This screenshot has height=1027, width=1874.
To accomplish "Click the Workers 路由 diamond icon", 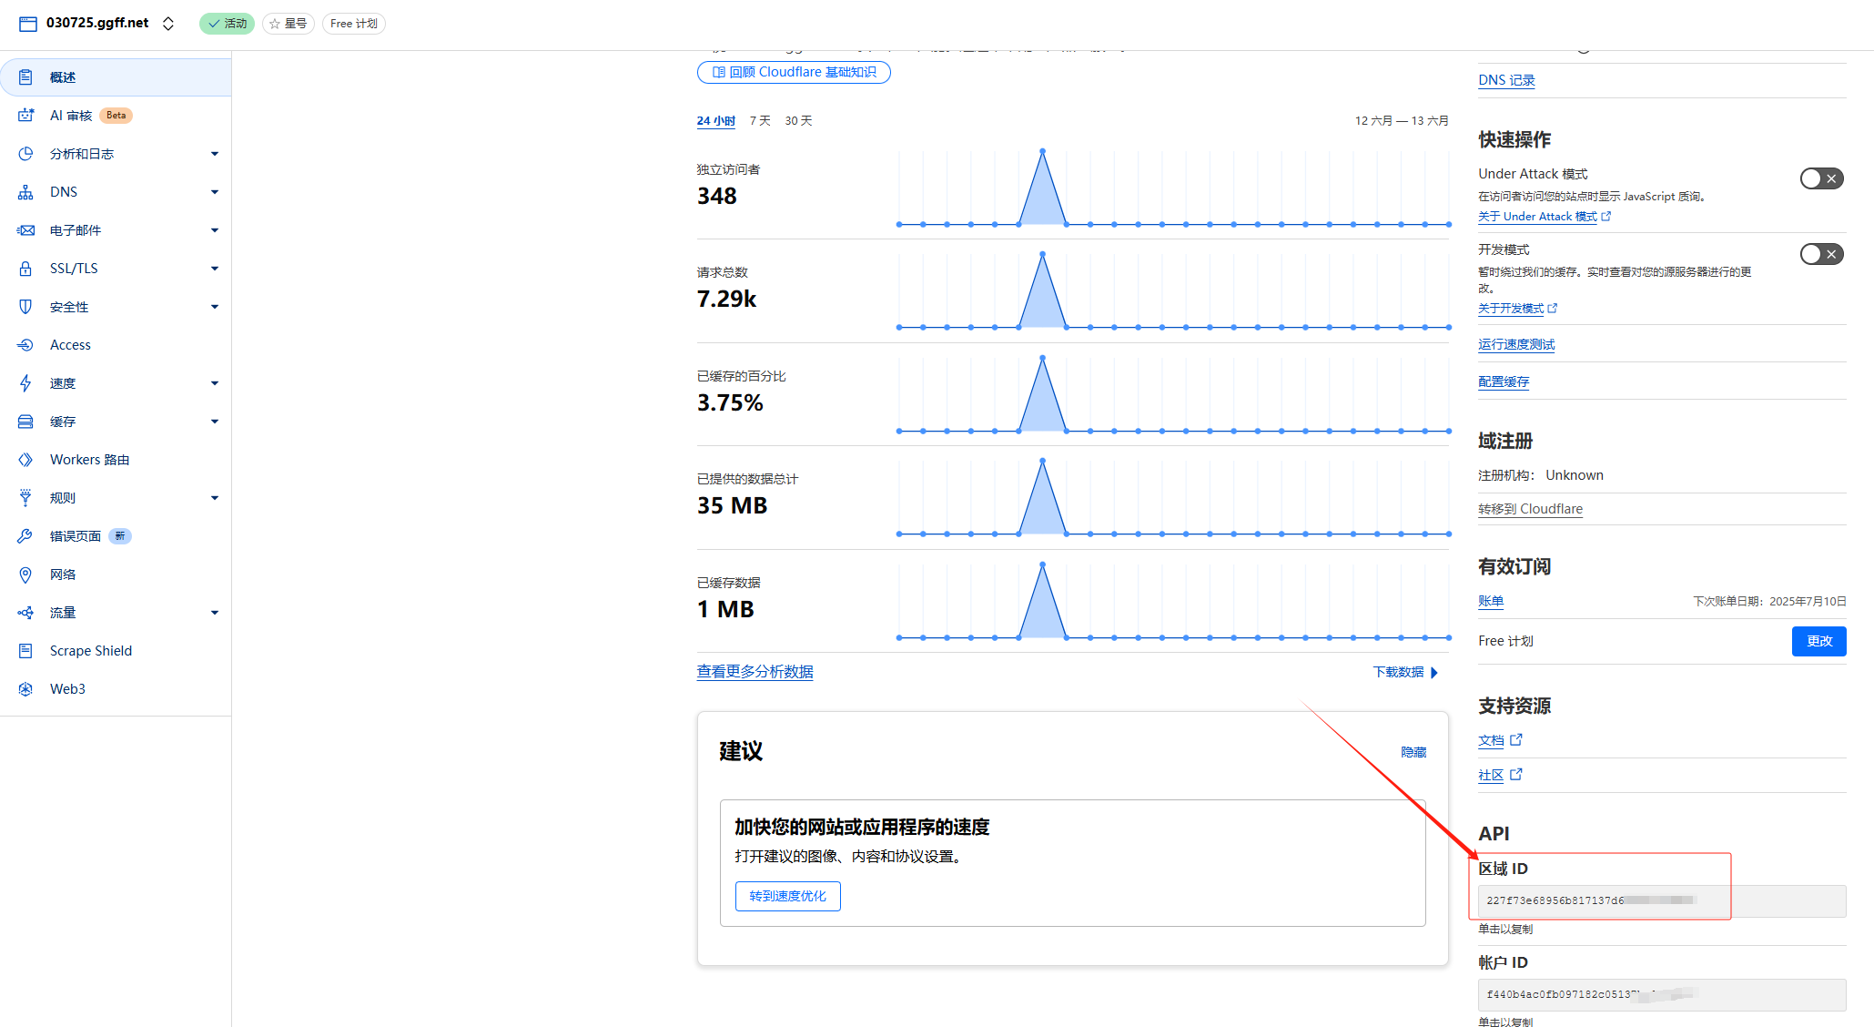I will tap(25, 460).
